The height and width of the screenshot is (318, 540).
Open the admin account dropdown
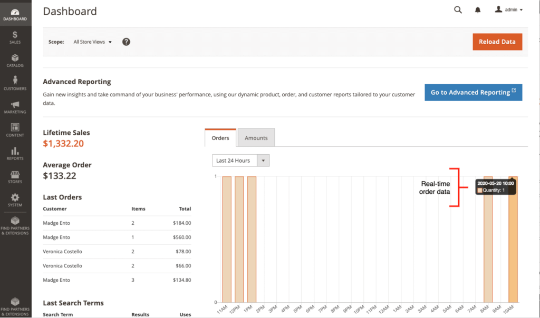pyautogui.click(x=509, y=10)
